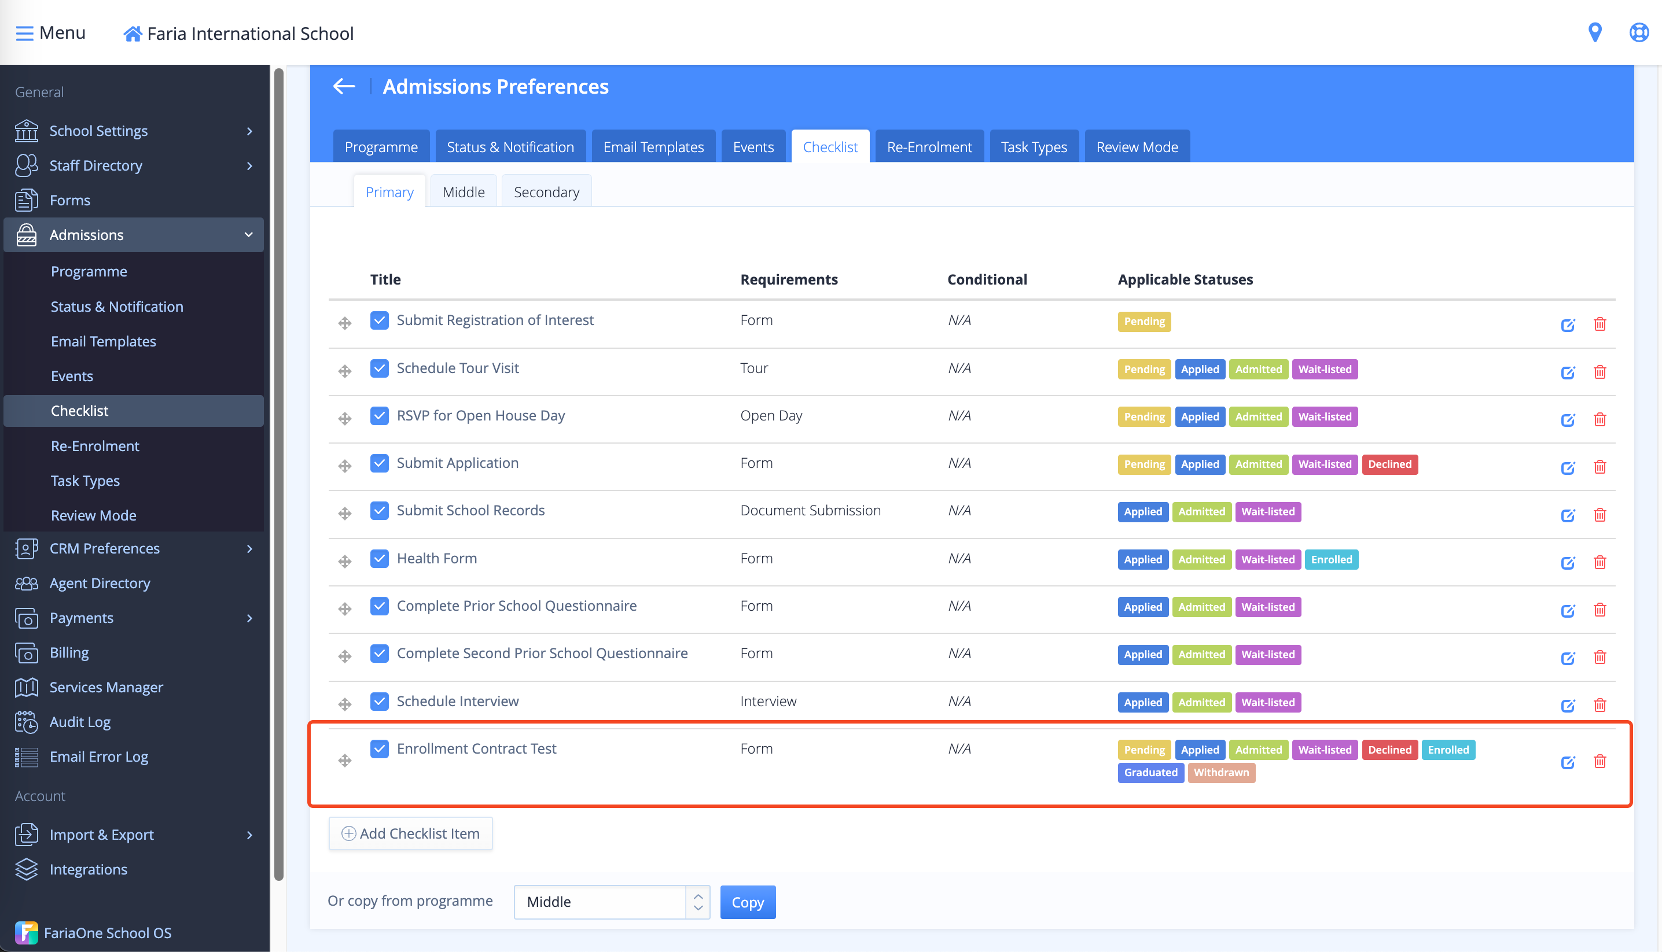Switch to the Re-Enrolment tab

tap(928, 147)
